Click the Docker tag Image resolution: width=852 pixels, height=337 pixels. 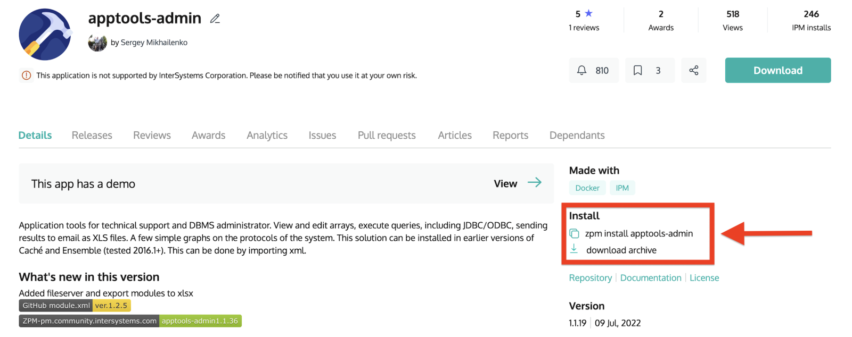pos(587,188)
